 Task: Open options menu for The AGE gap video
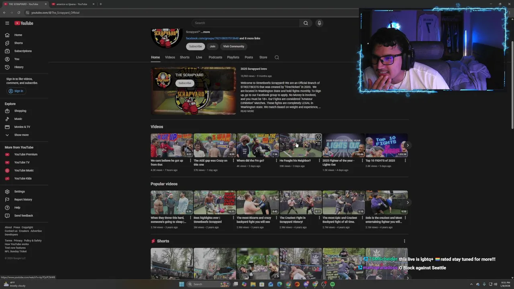coord(233,161)
